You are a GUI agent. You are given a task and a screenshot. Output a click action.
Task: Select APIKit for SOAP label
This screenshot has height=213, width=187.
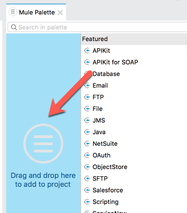(x=115, y=62)
